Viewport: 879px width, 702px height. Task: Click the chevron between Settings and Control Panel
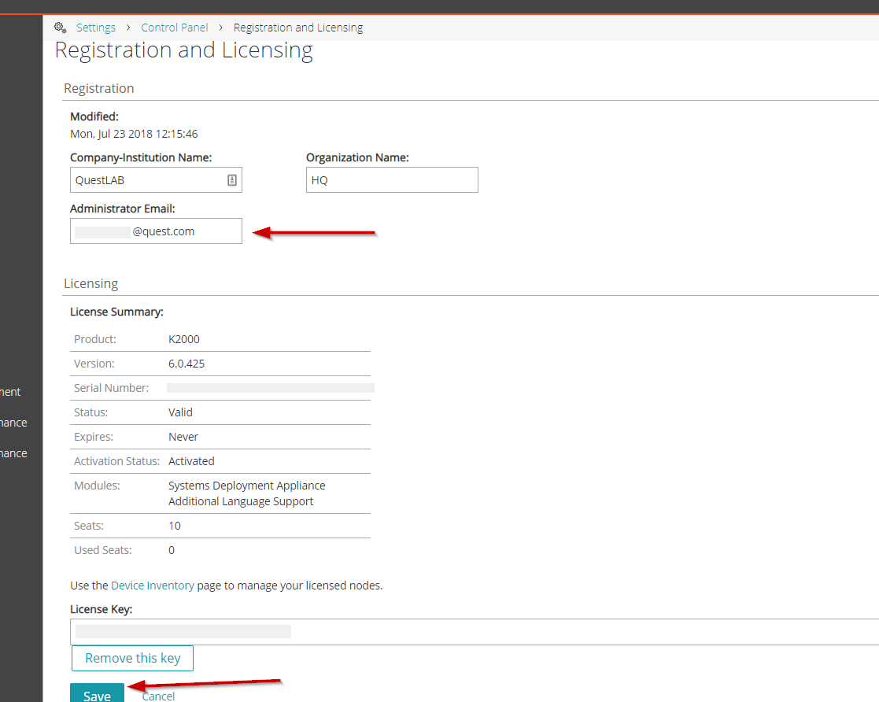[128, 28]
